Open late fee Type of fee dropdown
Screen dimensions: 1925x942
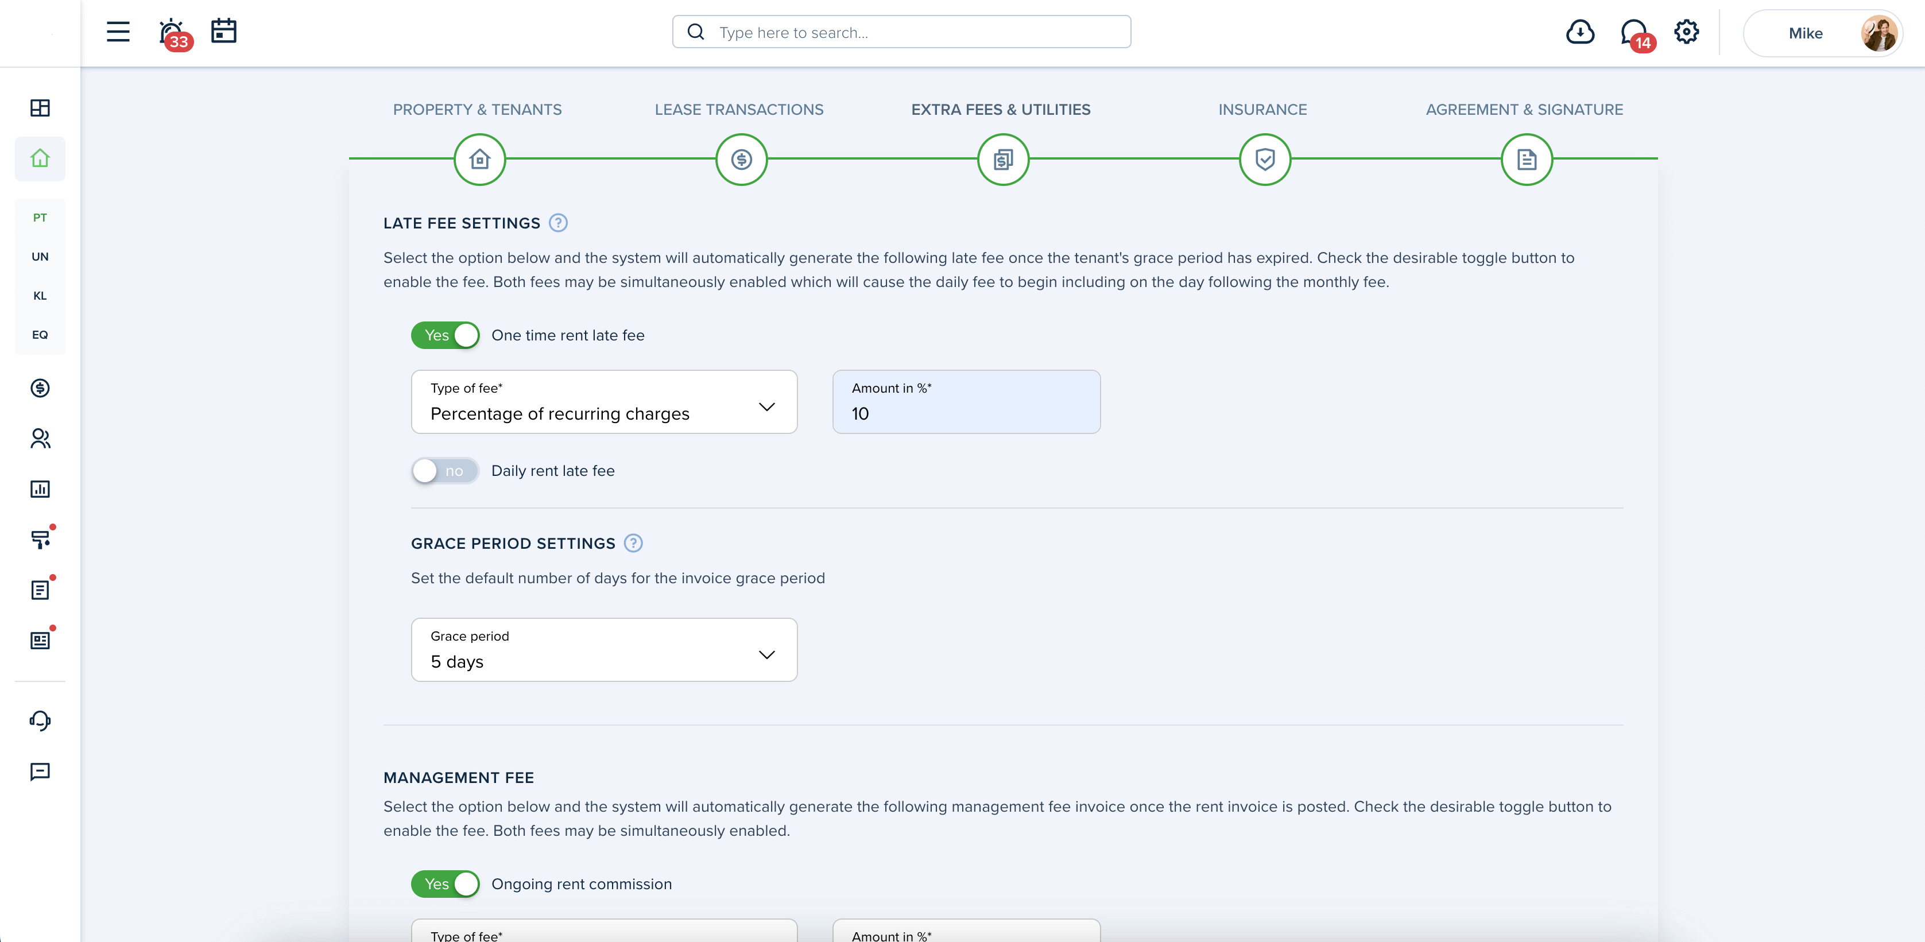(604, 402)
